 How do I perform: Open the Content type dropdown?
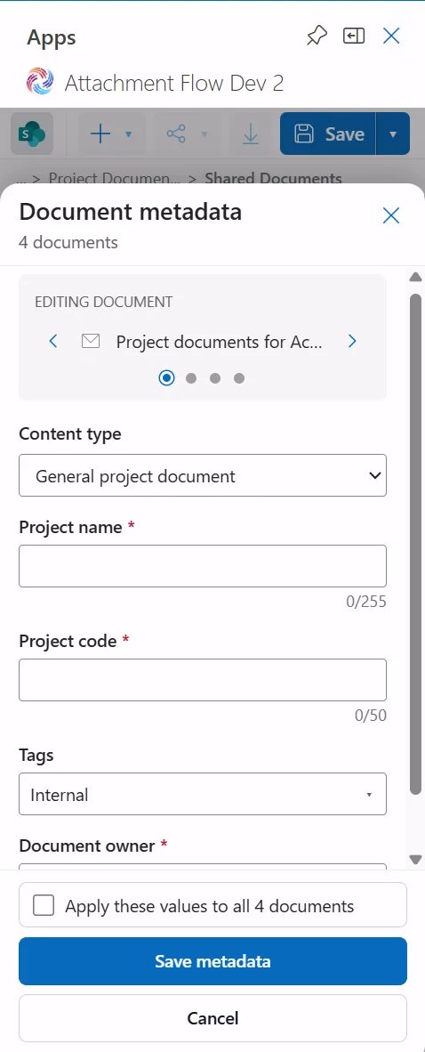(x=203, y=475)
